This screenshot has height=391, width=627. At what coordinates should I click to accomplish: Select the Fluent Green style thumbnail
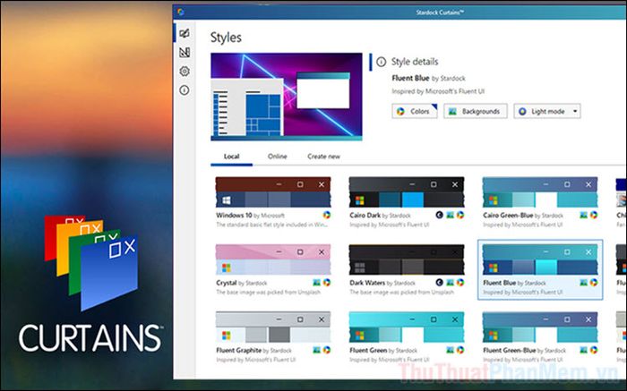(x=407, y=327)
